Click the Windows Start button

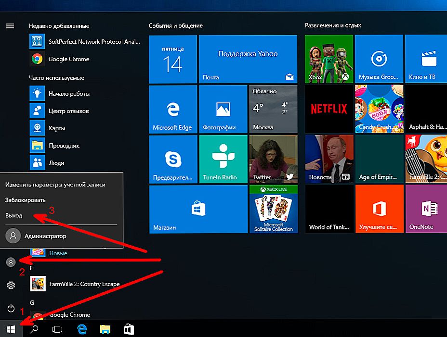click(x=11, y=329)
